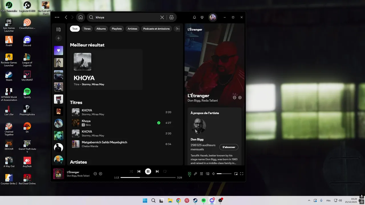Screen dimensions: 365x205
Task: Open the playback queue
Action: (202, 174)
